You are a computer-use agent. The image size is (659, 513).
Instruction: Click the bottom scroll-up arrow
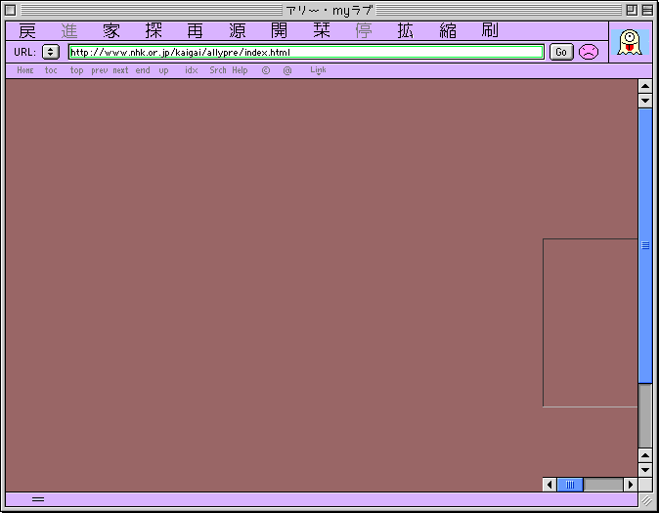(x=645, y=455)
